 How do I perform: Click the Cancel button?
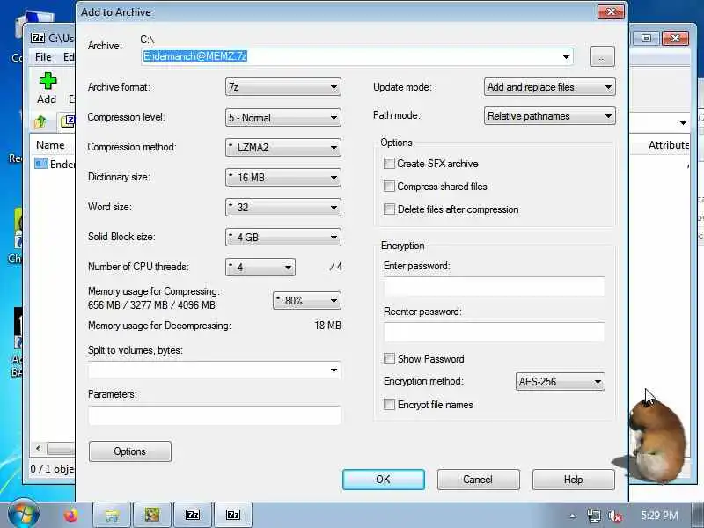(x=478, y=480)
